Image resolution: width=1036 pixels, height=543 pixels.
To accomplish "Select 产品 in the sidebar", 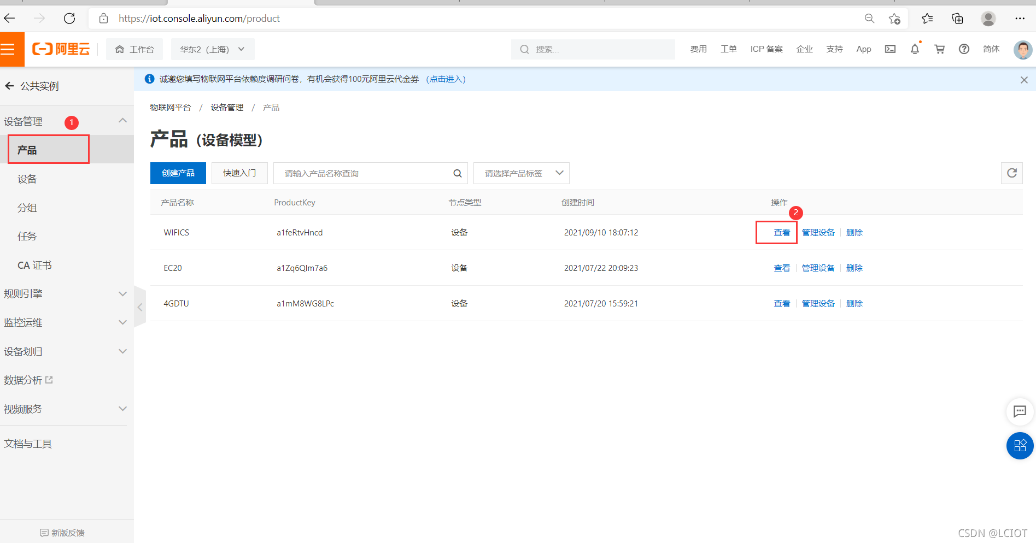I will point(27,150).
